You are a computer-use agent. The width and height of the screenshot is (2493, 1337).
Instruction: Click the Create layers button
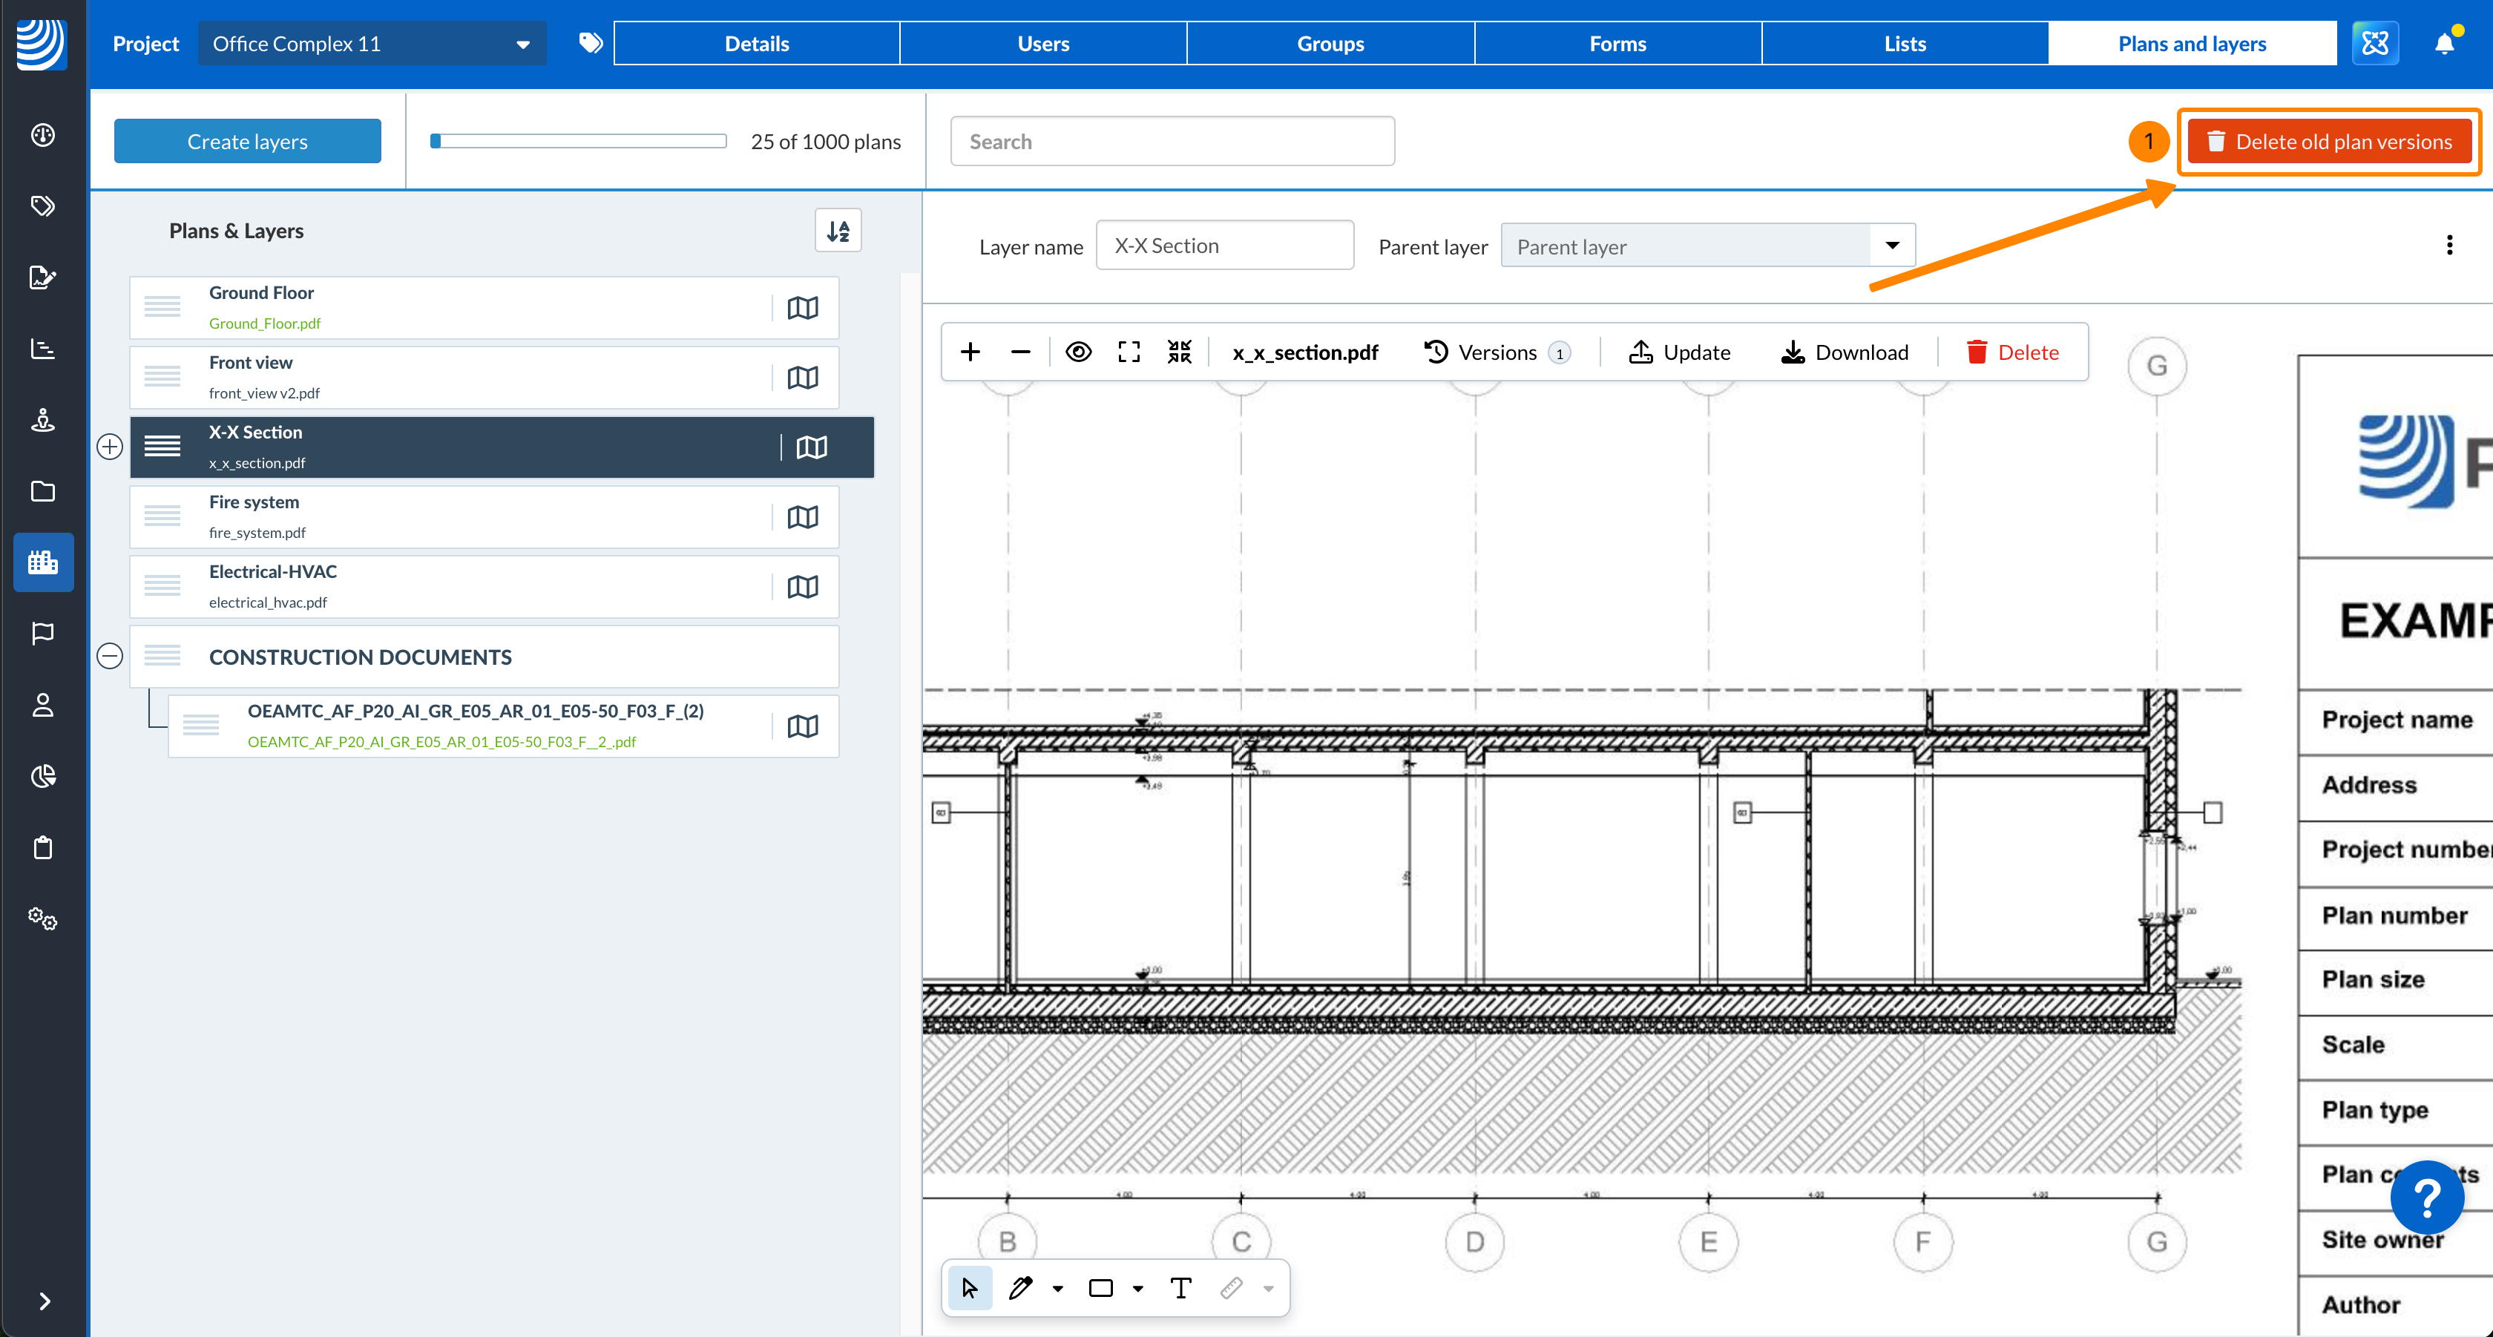(x=247, y=141)
